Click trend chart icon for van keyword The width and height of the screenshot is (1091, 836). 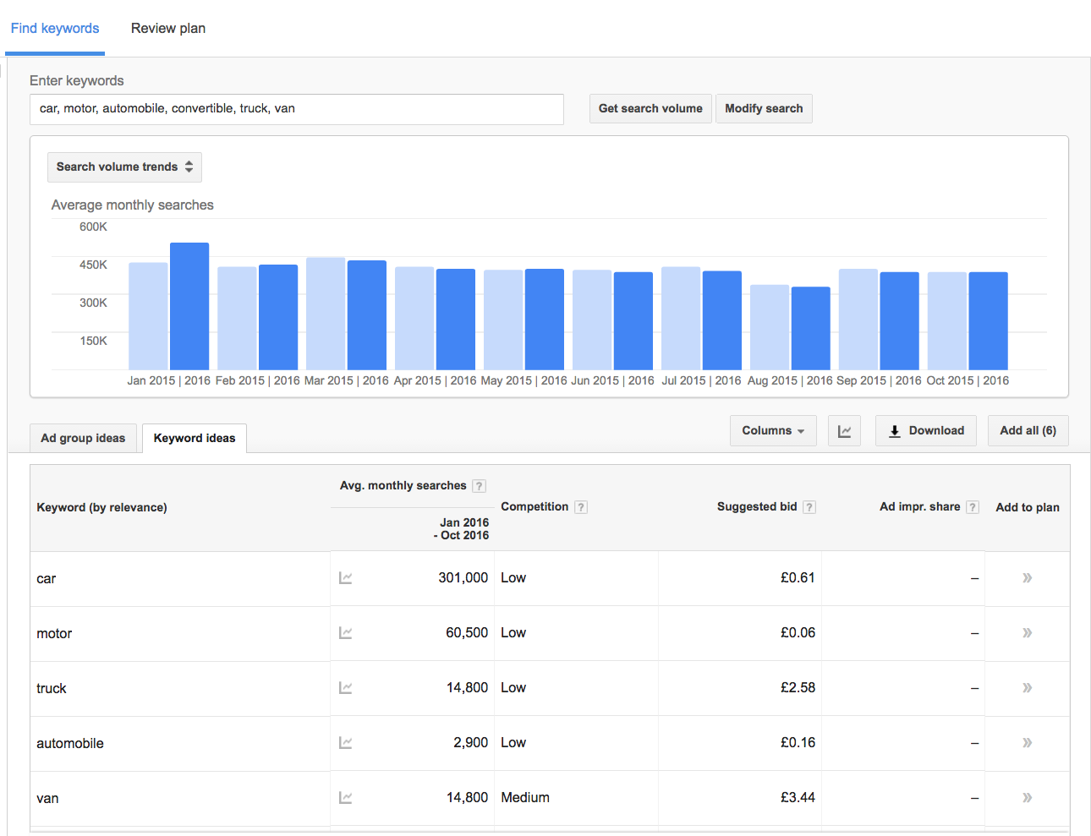[345, 798]
